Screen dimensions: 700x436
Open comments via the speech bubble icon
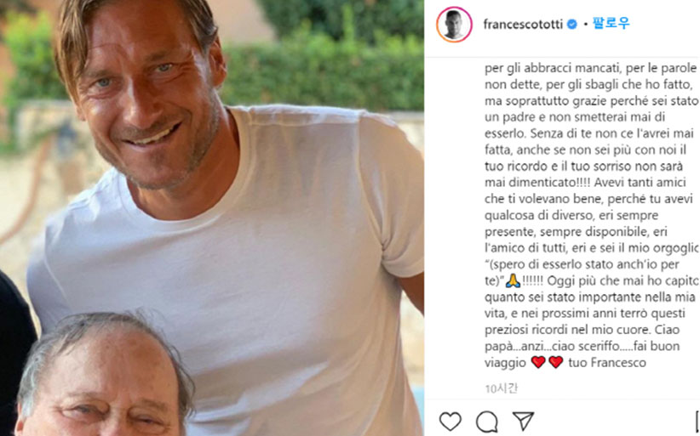click(486, 422)
